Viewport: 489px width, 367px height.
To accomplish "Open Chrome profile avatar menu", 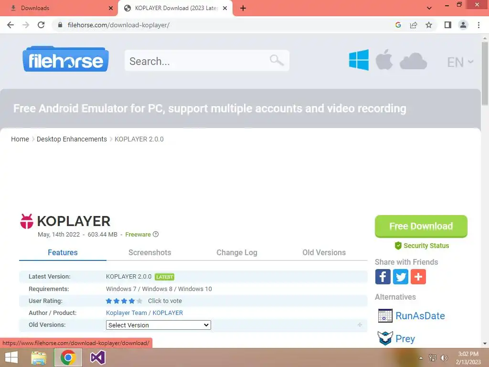I will (x=463, y=25).
